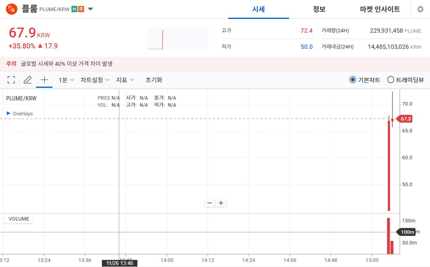This screenshot has width=430, height=267.
Task: Select the pencil drawing tool
Action: tap(27, 80)
